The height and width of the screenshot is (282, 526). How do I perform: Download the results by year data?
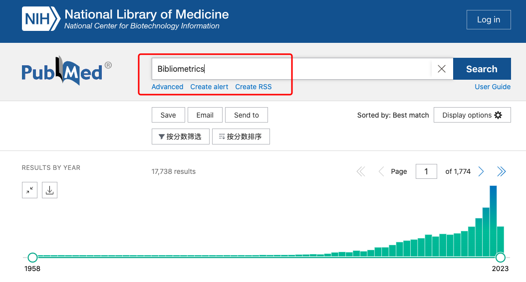tap(50, 190)
